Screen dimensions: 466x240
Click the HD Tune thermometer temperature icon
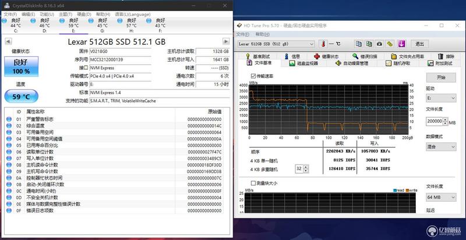[x=323, y=44]
